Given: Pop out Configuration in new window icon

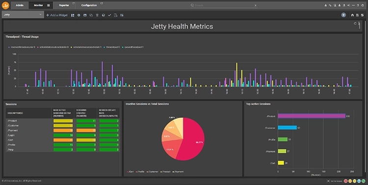Looking at the screenshot, I should (x=102, y=3).
